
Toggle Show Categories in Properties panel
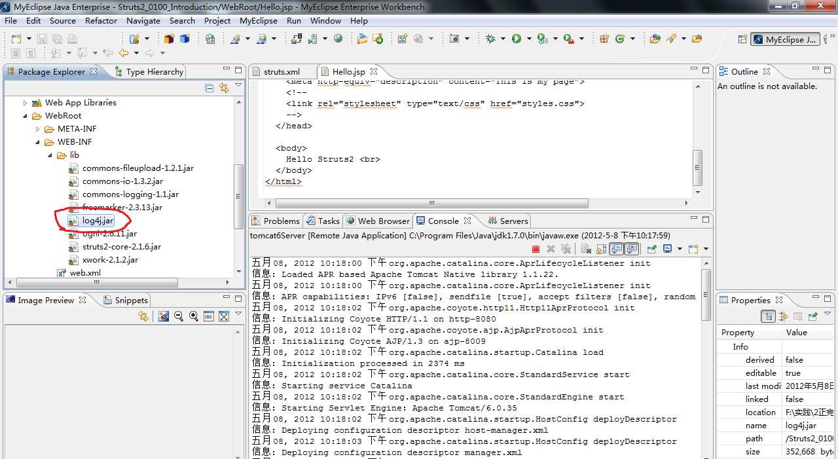tap(769, 316)
